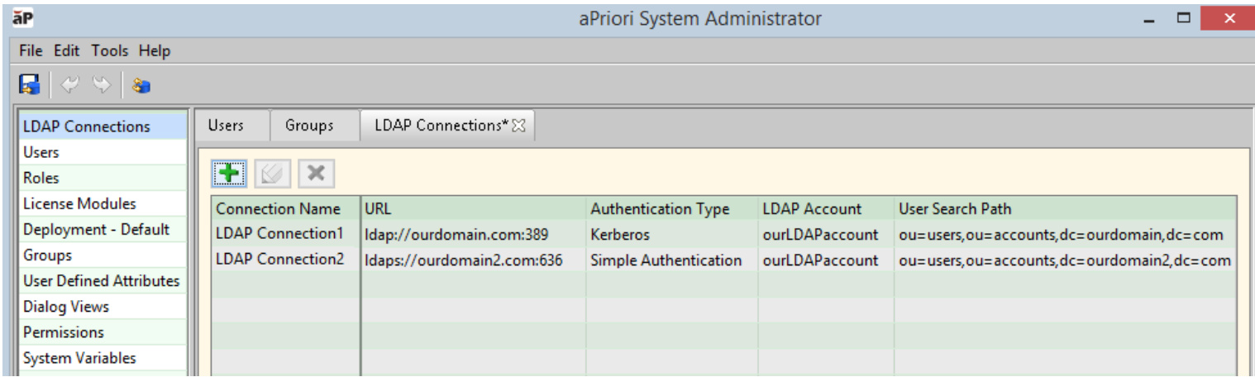Click the aPriori logo in the title bar

(22, 17)
